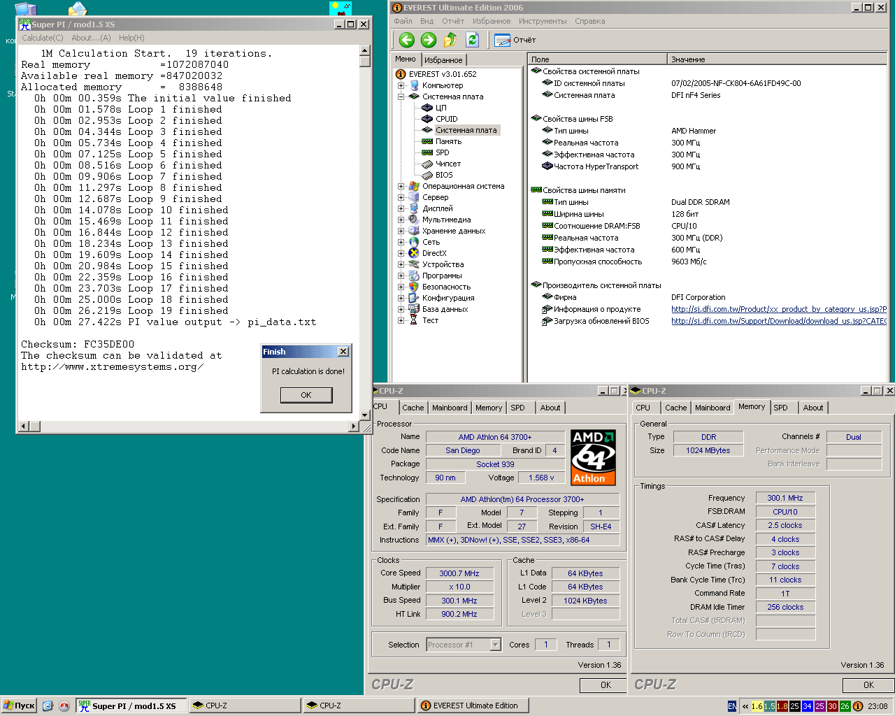
Task: Click the Тест icon in EVEREST tree
Action: click(414, 320)
